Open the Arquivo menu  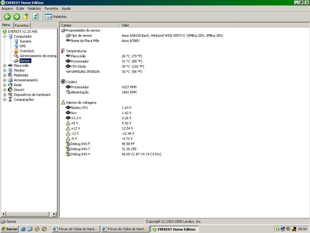[x=7, y=8]
